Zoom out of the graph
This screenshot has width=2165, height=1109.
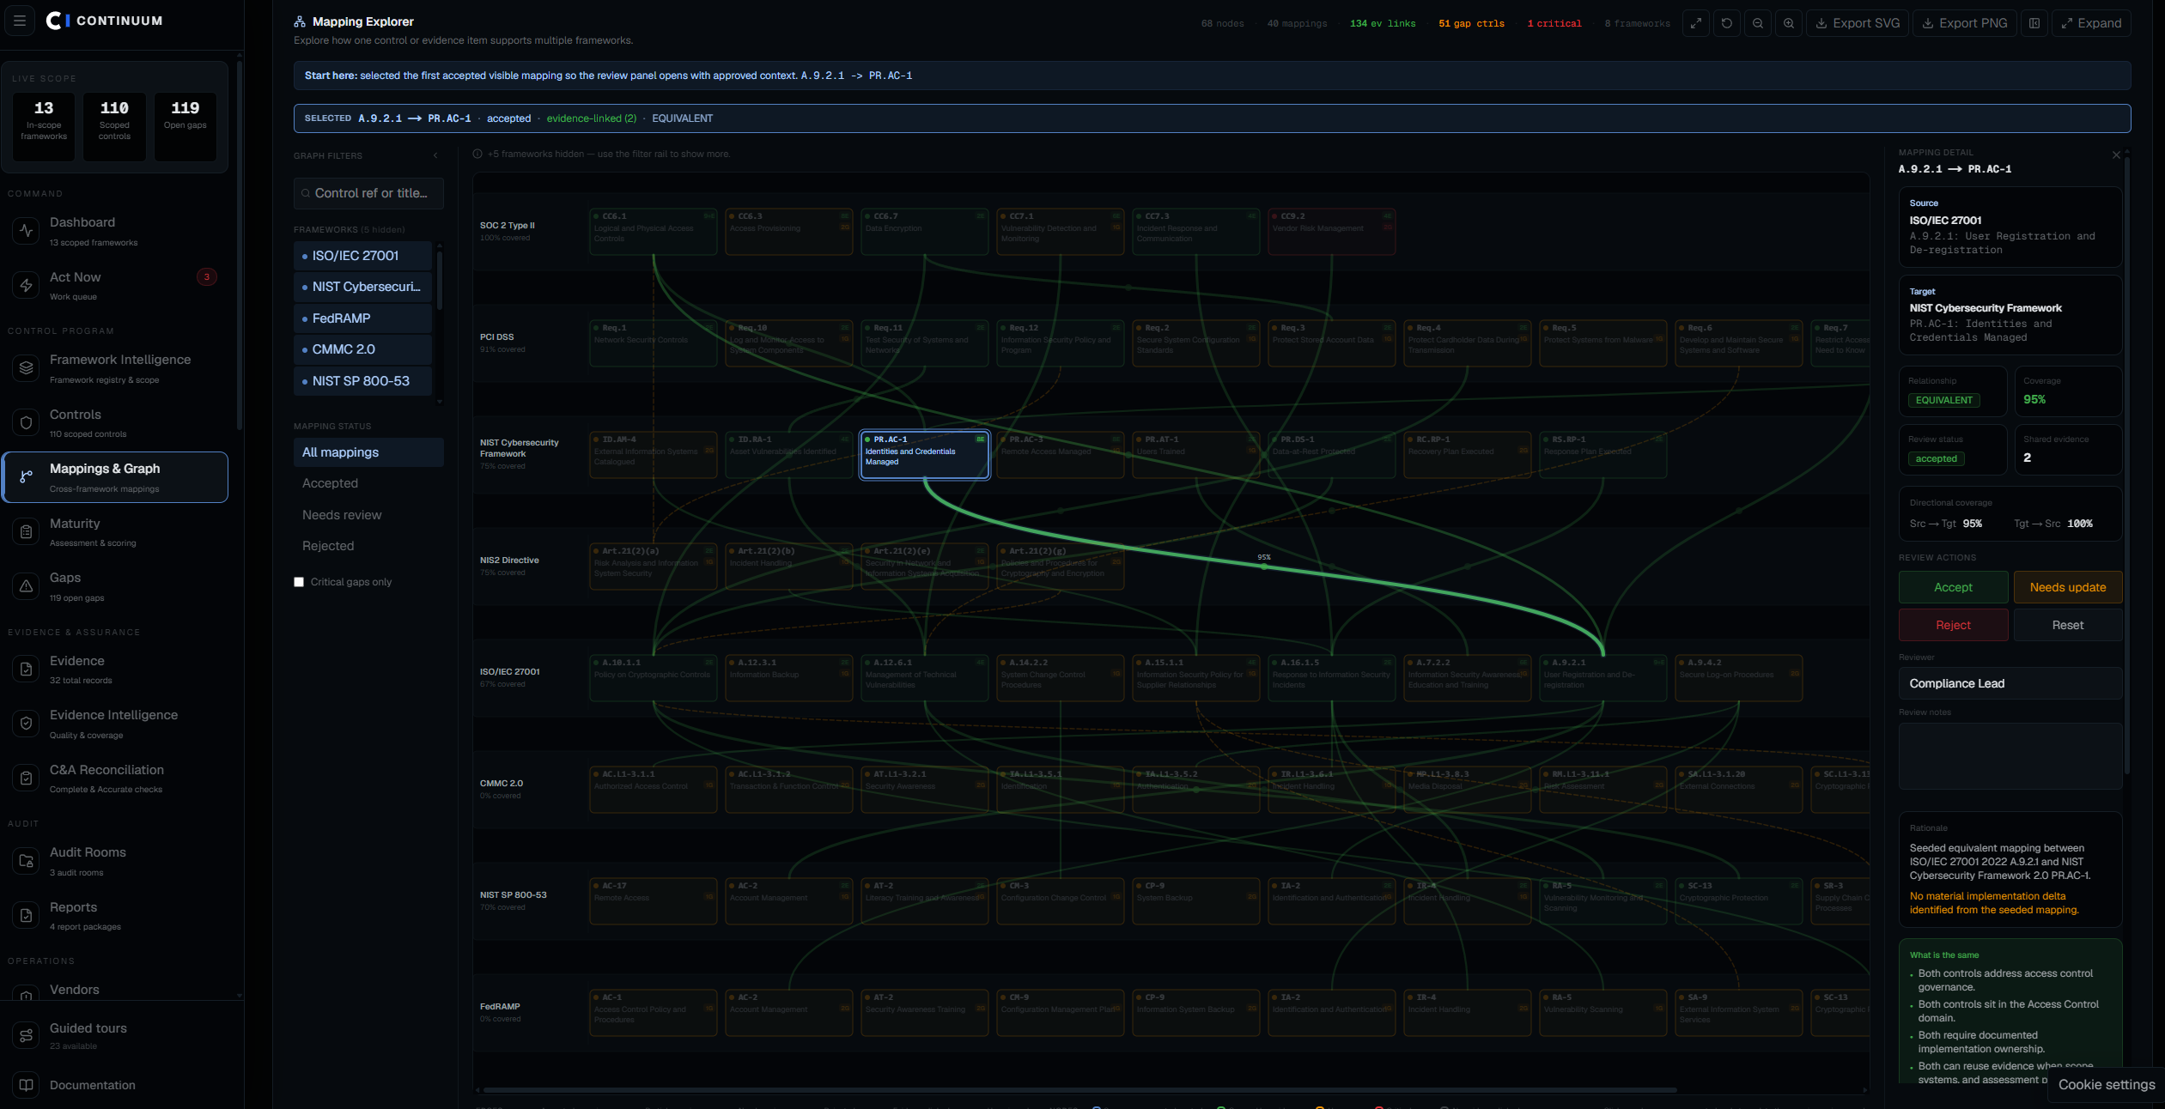click(1758, 23)
